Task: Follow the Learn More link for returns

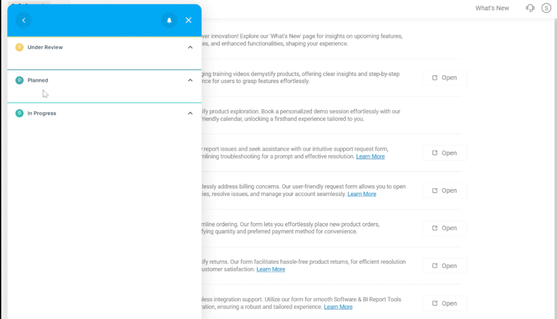Action: (270, 270)
